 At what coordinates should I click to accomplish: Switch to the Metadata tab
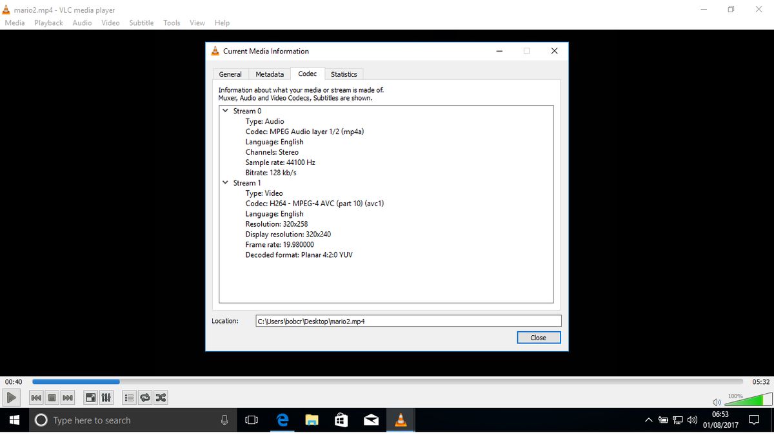coord(269,73)
